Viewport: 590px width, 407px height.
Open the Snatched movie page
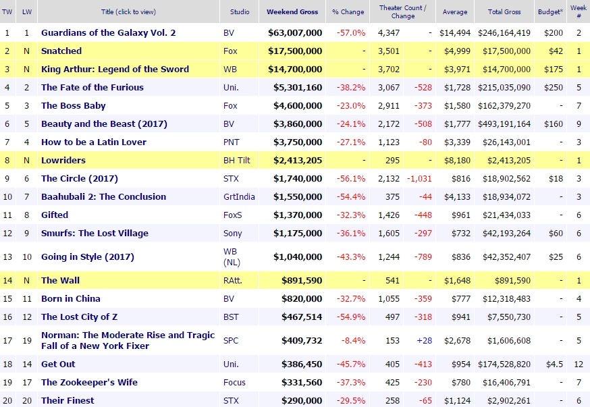[61, 51]
